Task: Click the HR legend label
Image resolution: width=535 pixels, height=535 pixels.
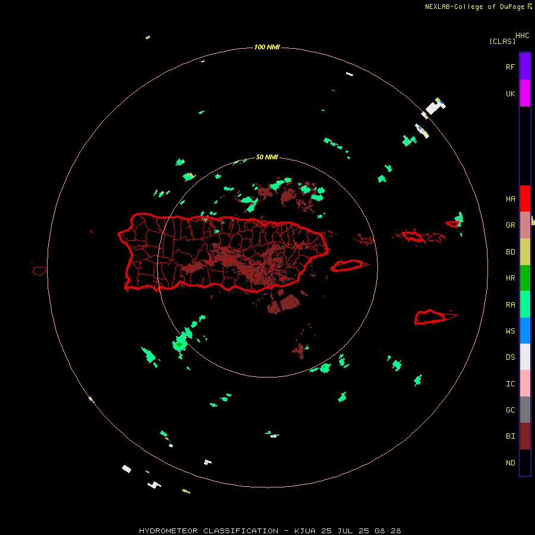Action: pos(510,278)
